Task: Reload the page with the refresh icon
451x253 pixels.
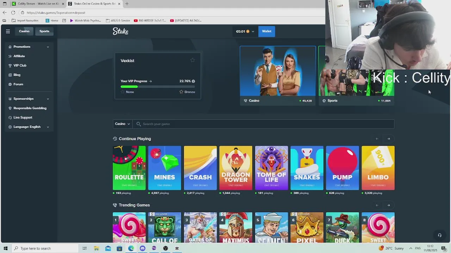Action: [x=13, y=13]
